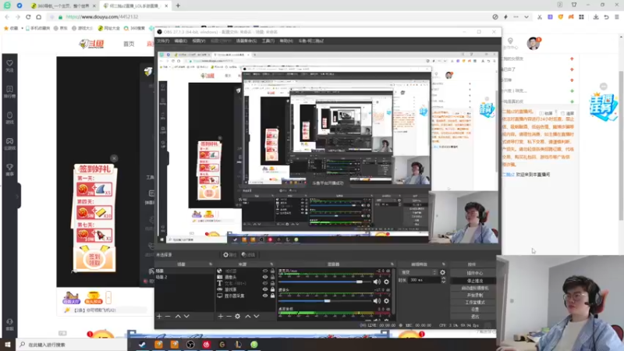Open OBS 设置 settings button

(474, 309)
